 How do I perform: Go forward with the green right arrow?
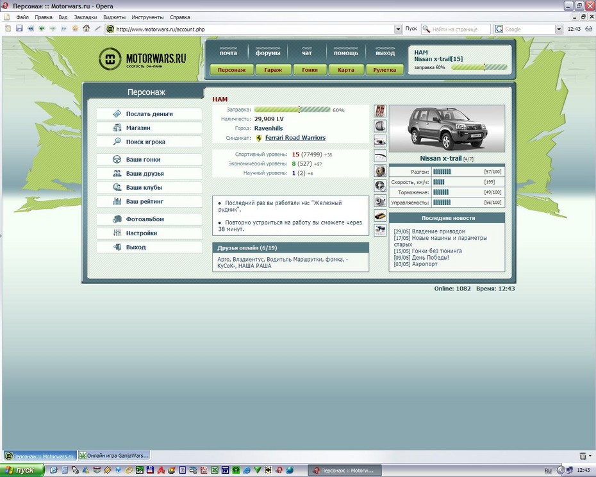[53, 28]
